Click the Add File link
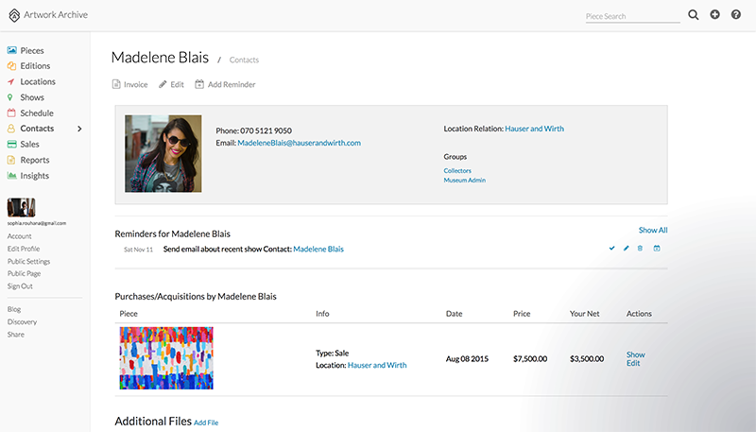Image resolution: width=756 pixels, height=432 pixels. tap(206, 422)
